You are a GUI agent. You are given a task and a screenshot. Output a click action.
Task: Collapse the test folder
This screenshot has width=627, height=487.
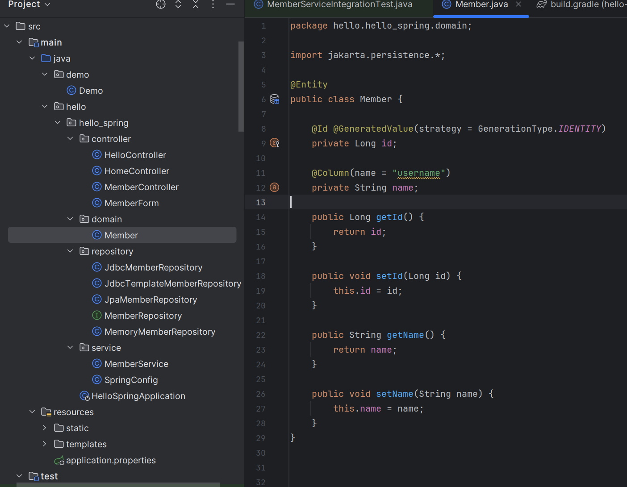[19, 476]
